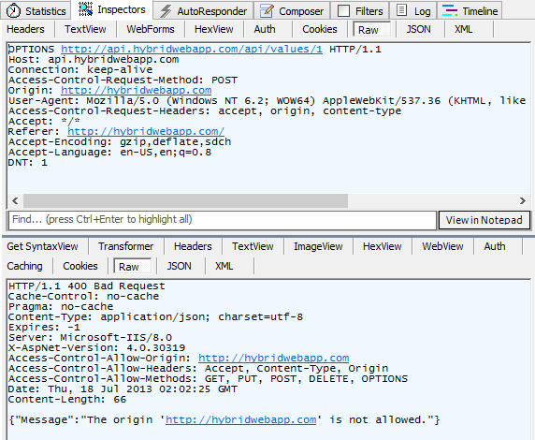Click the 'Date: Thu, 18 Jul 2013' line
Viewport: 535px width, 440px height.
[x=123, y=389]
